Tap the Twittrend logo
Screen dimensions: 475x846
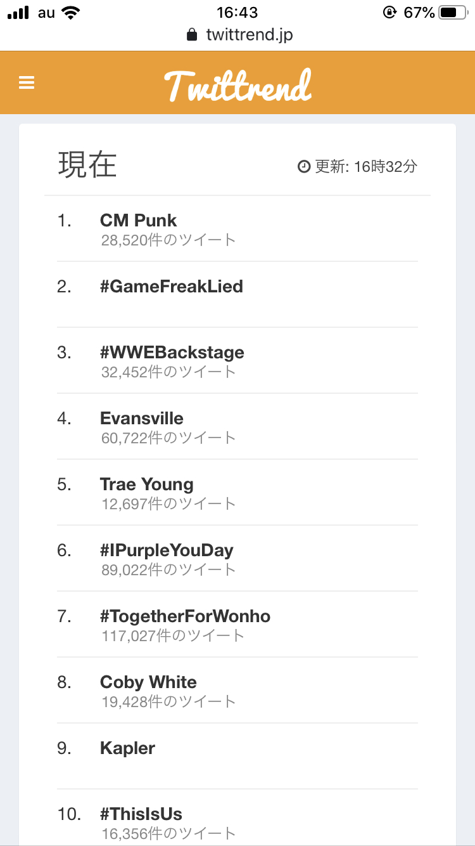(237, 85)
